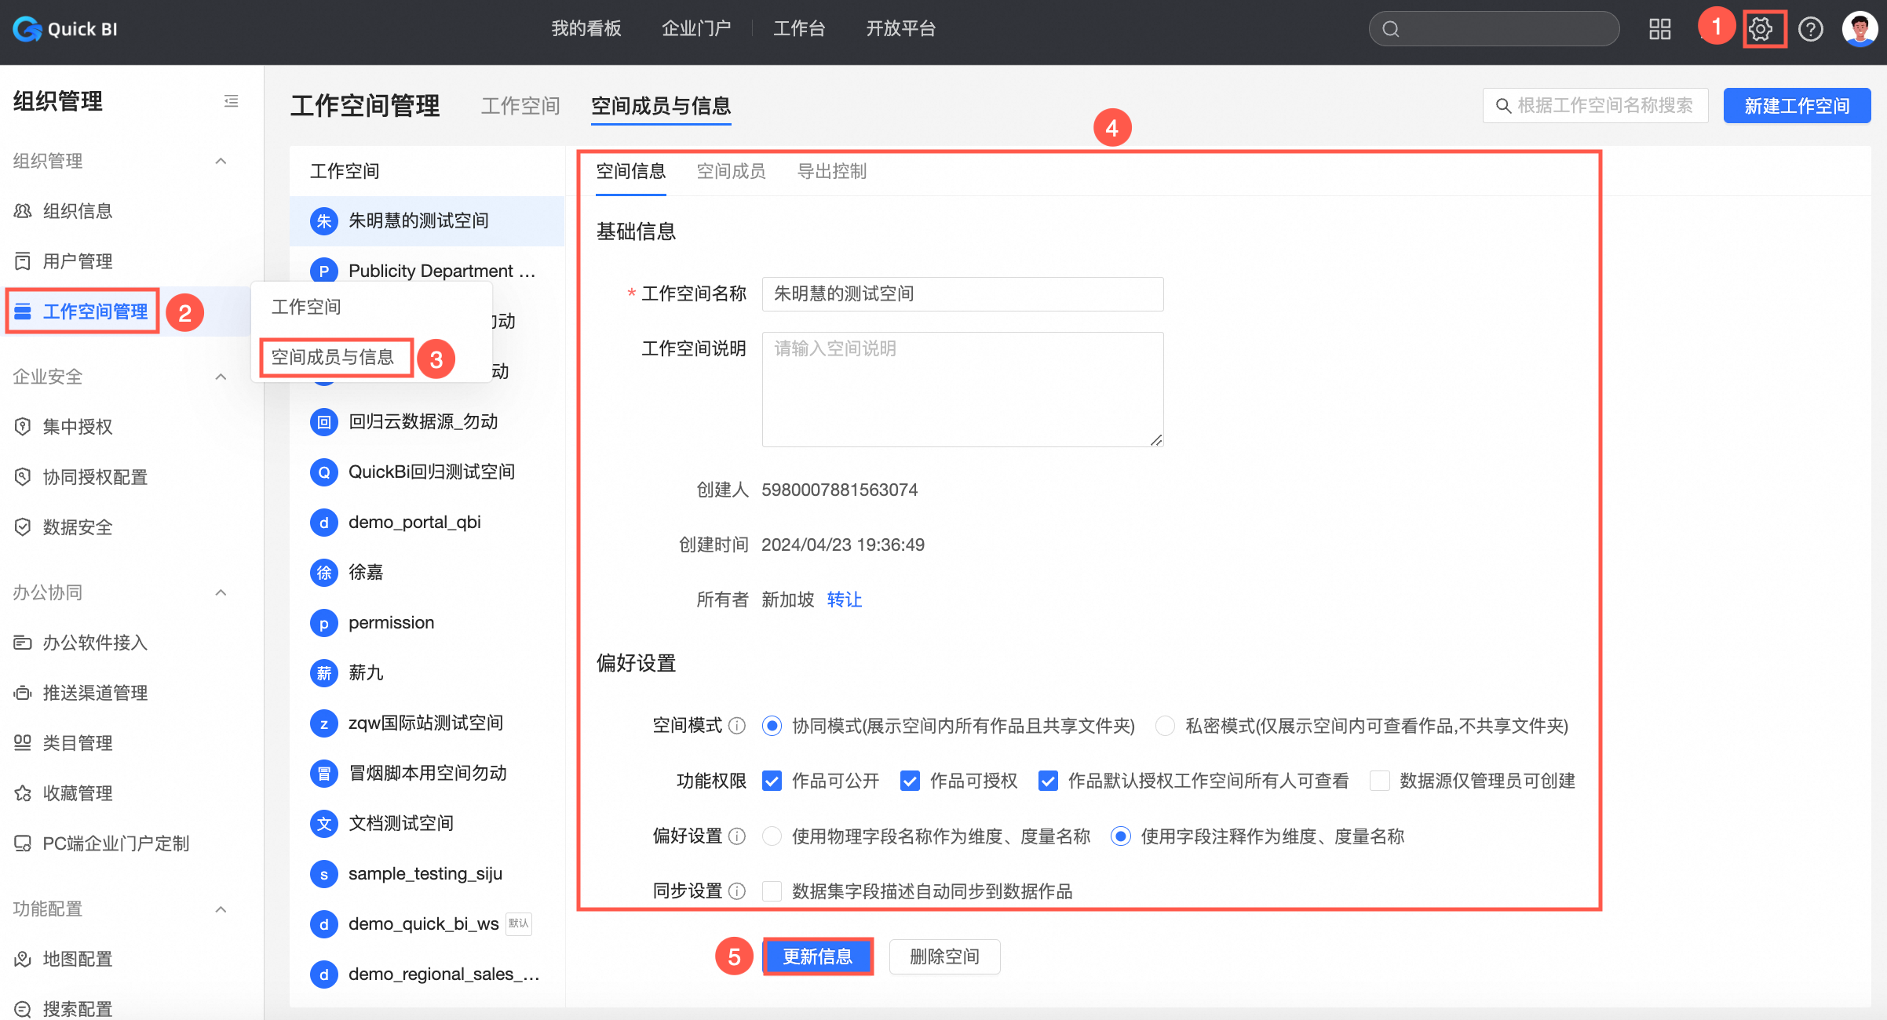Viewport: 1887px width, 1020px height.
Task: Uncheck the 作品可授权 checkbox
Action: (910, 781)
